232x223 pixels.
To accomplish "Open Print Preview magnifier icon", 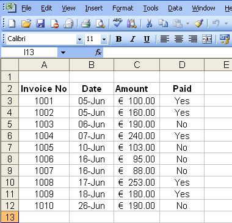I will tap(100, 24).
